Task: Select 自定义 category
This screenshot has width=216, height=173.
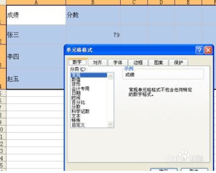Action: tap(89, 125)
